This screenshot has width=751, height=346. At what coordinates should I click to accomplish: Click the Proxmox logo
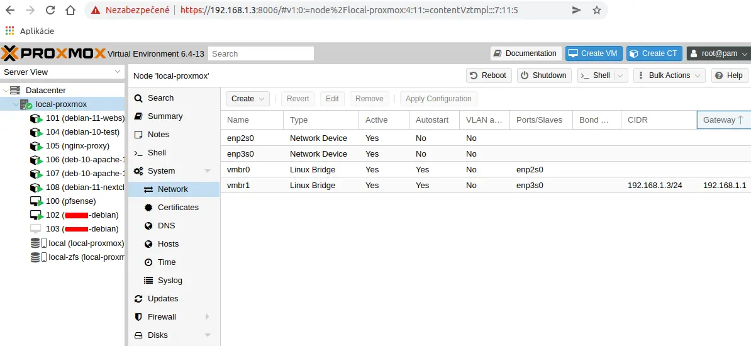pyautogui.click(x=53, y=53)
